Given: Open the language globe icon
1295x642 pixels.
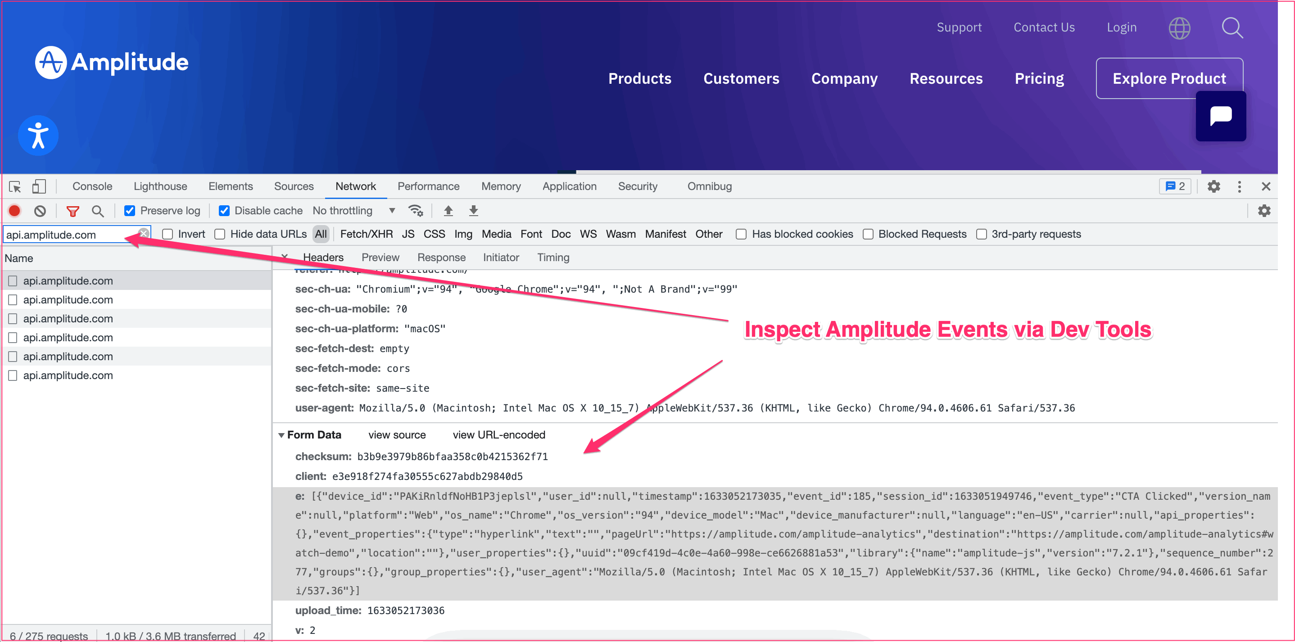Looking at the screenshot, I should [x=1179, y=28].
